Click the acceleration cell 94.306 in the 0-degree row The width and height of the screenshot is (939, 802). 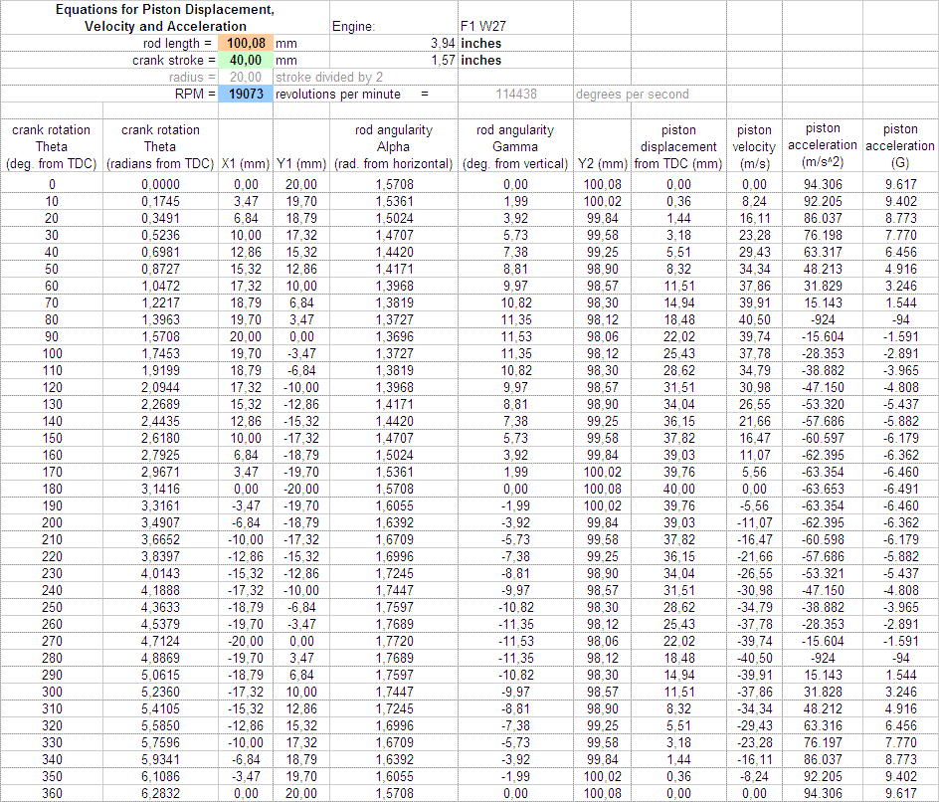[x=823, y=184]
